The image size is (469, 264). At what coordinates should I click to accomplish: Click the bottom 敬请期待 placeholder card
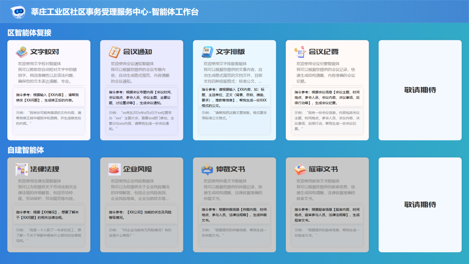(419, 204)
